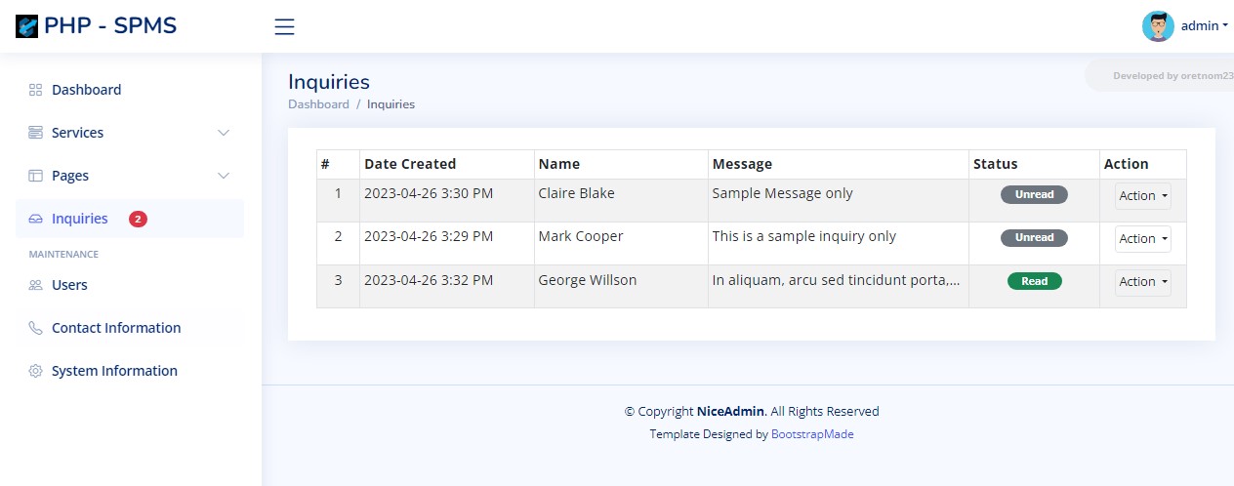Open Action dropdown for Claire Blake
The width and height of the screenshot is (1234, 486).
[x=1143, y=196]
